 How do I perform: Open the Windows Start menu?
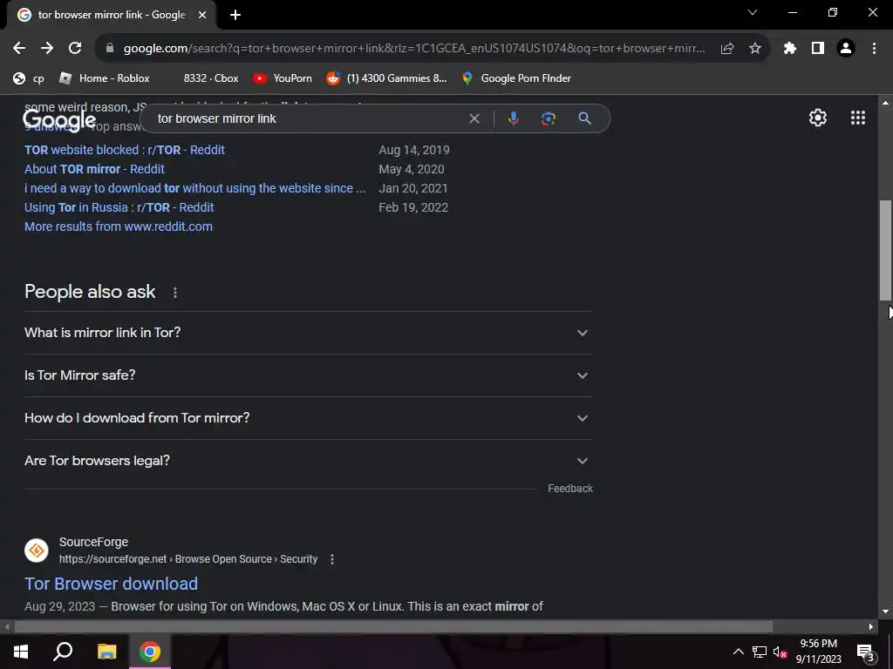pyautogui.click(x=21, y=652)
